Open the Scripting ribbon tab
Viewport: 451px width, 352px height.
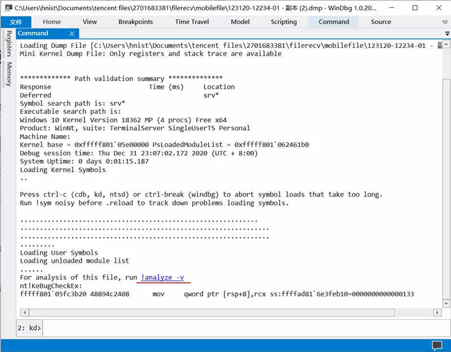click(x=284, y=22)
